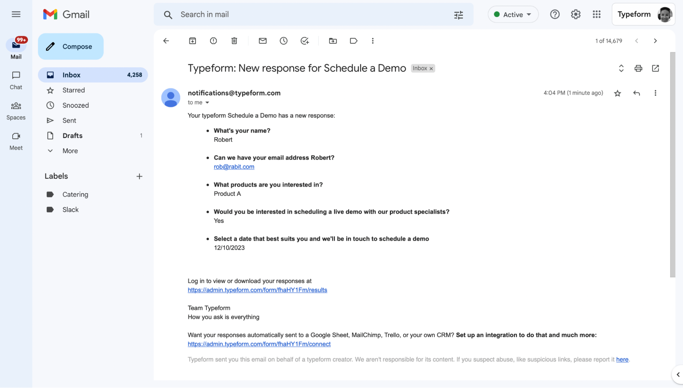The height and width of the screenshot is (388, 683).
Task: Report this message as spam
Action: (x=214, y=41)
